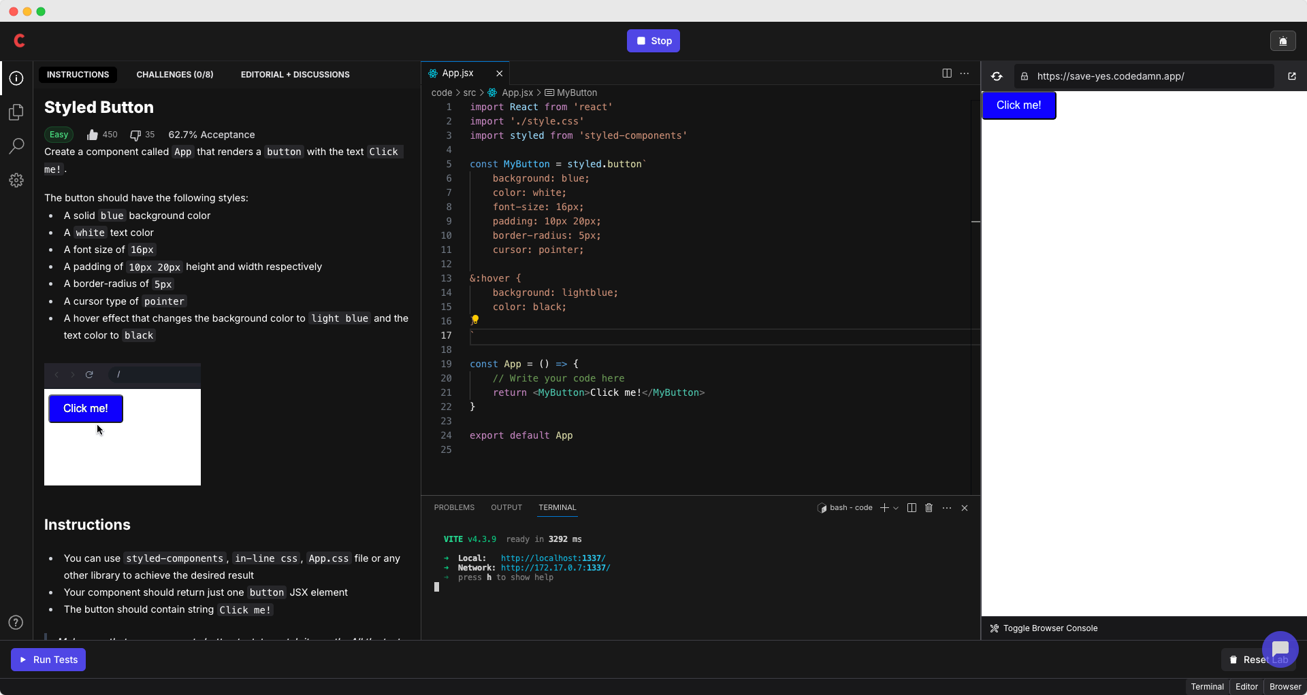The height and width of the screenshot is (695, 1307).
Task: Toggle the Browser panel in status bar
Action: (x=1285, y=687)
